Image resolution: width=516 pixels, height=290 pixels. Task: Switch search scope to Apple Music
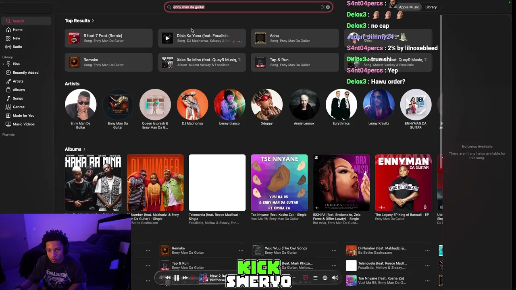pyautogui.click(x=409, y=7)
